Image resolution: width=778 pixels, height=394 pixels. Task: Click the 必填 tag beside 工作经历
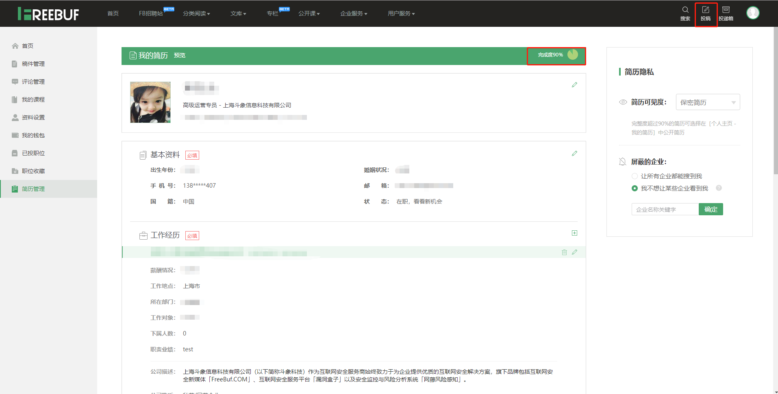pyautogui.click(x=192, y=236)
